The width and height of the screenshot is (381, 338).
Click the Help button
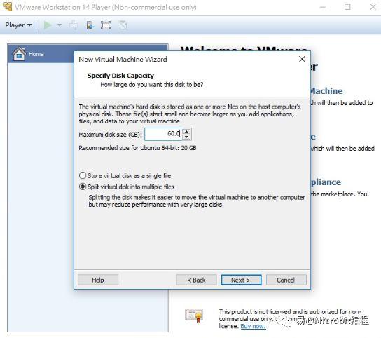pyautogui.click(x=98, y=280)
